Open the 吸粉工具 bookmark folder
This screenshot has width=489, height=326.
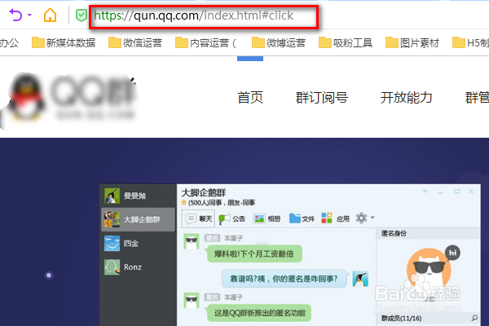(346, 42)
